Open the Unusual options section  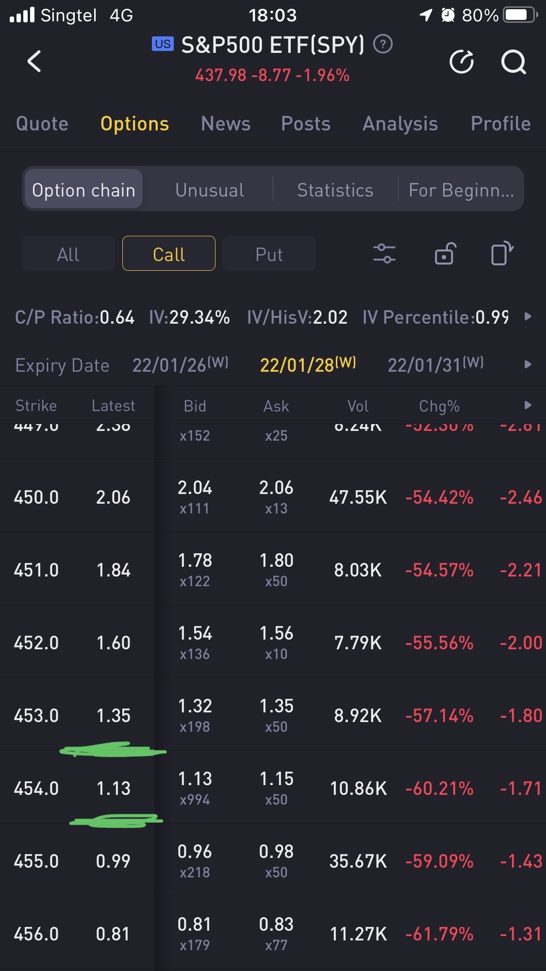coord(210,190)
